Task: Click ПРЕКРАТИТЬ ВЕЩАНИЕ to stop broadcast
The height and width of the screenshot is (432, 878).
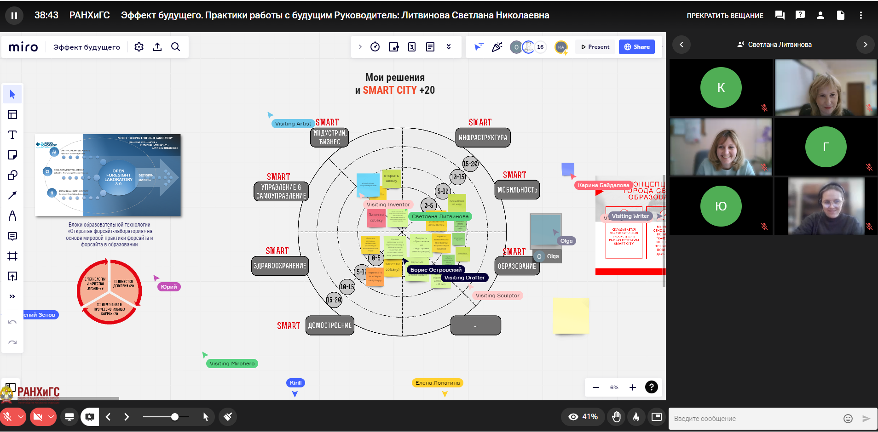Action: pyautogui.click(x=725, y=16)
